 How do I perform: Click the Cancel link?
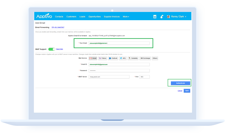pos(180,91)
